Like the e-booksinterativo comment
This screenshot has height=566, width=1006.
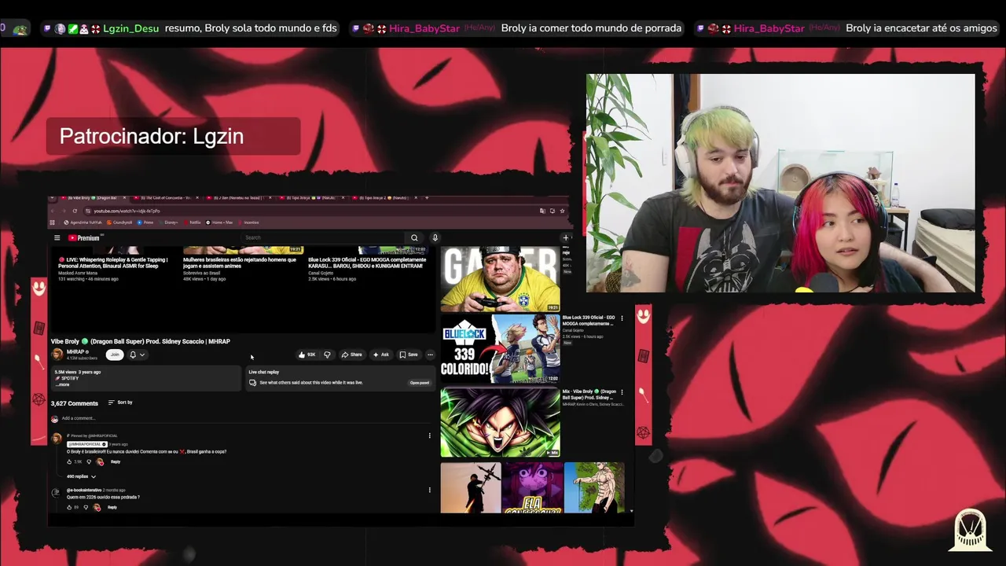(x=69, y=507)
